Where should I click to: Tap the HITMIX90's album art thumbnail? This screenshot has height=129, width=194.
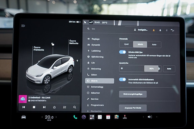click(x=23, y=99)
